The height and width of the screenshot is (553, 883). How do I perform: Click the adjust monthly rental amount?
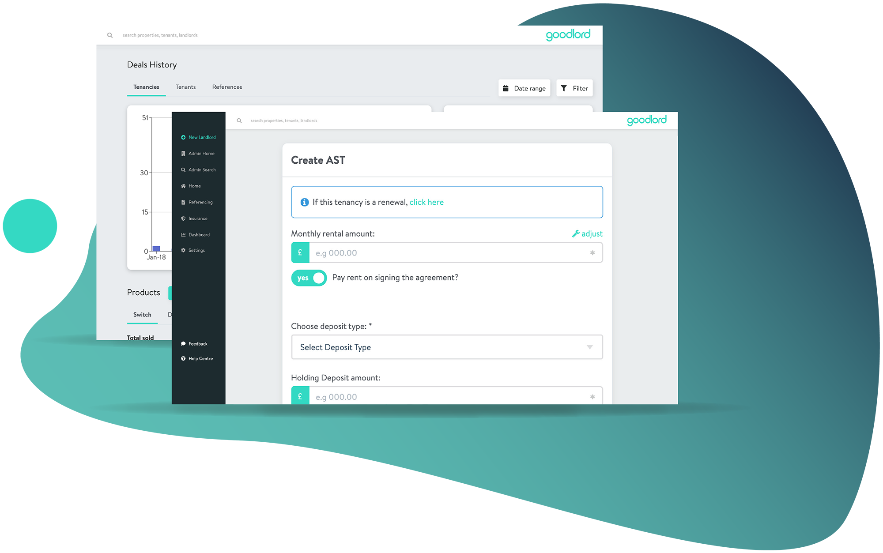(x=586, y=234)
